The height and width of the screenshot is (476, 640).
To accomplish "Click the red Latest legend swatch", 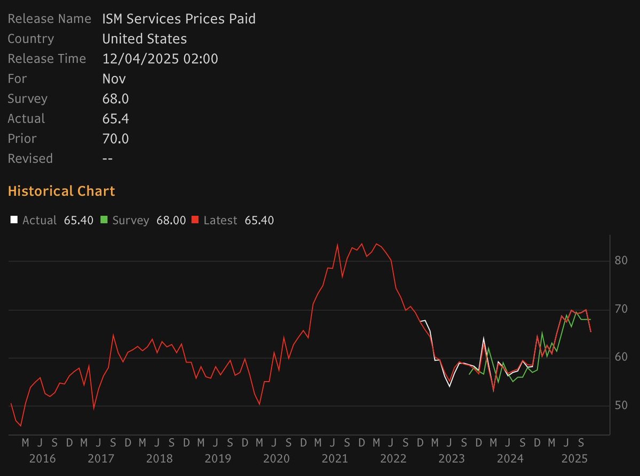I will pos(195,220).
